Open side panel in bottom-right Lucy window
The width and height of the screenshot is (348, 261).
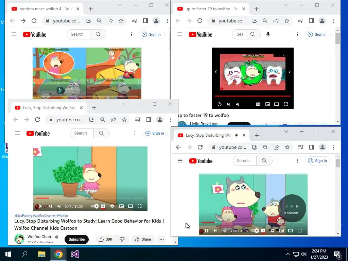point(311,147)
